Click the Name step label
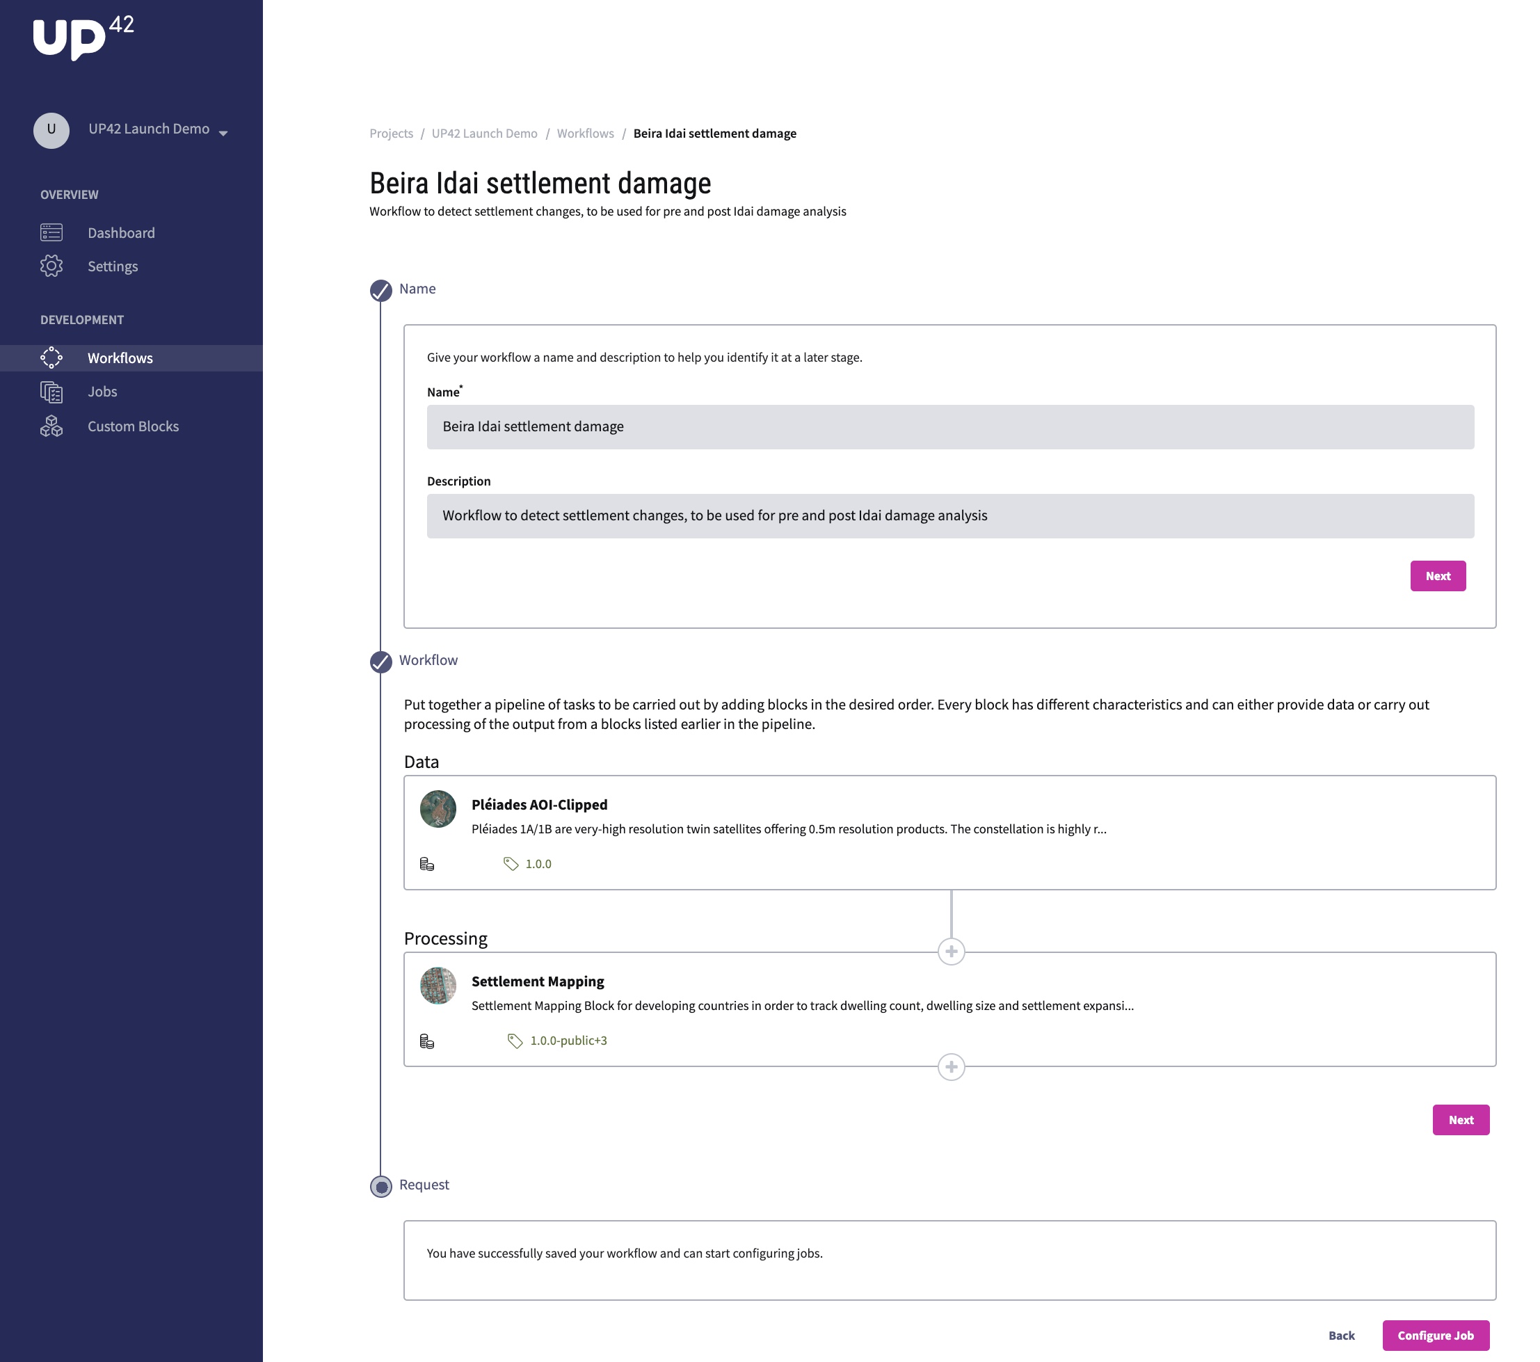The image size is (1540, 1362). coord(417,289)
